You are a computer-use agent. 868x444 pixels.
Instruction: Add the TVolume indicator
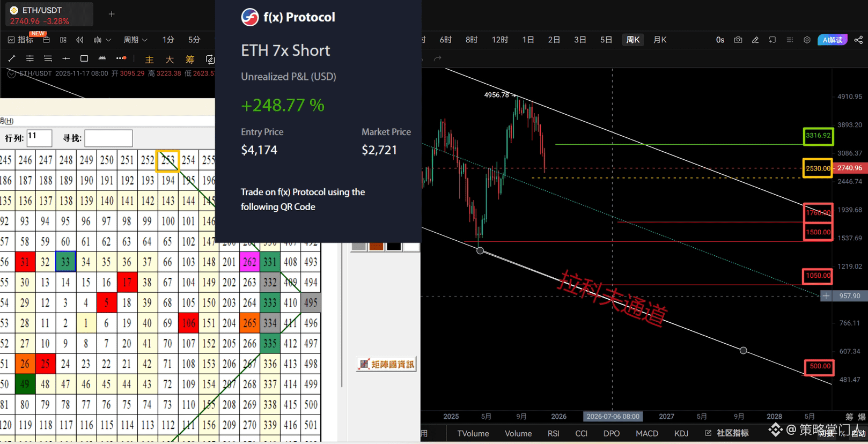coord(473,433)
